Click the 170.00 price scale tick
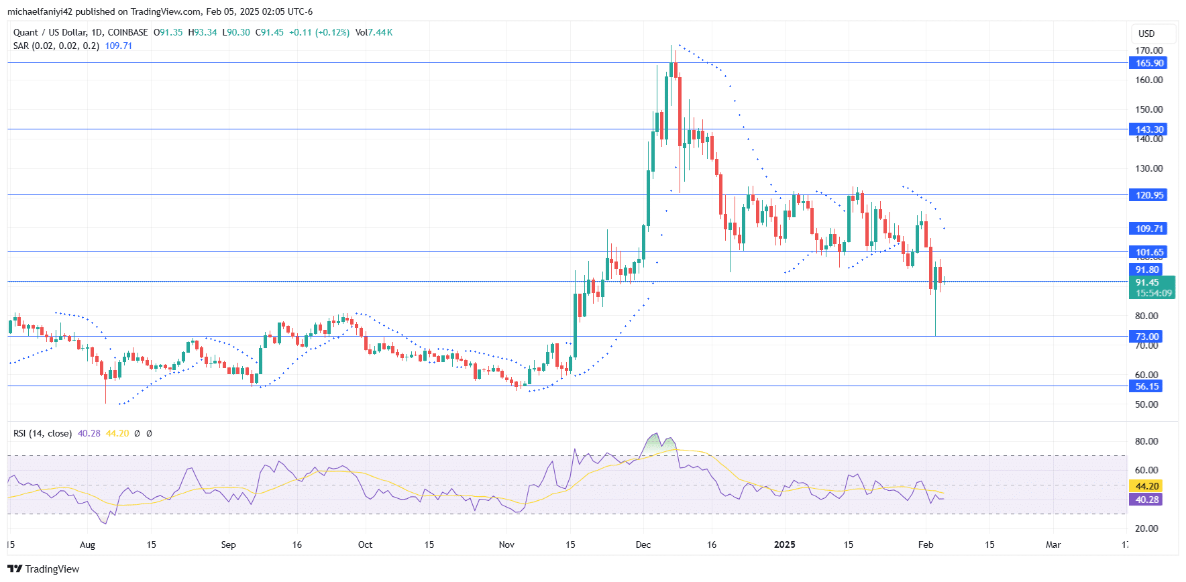The image size is (1186, 582). pyautogui.click(x=1148, y=50)
